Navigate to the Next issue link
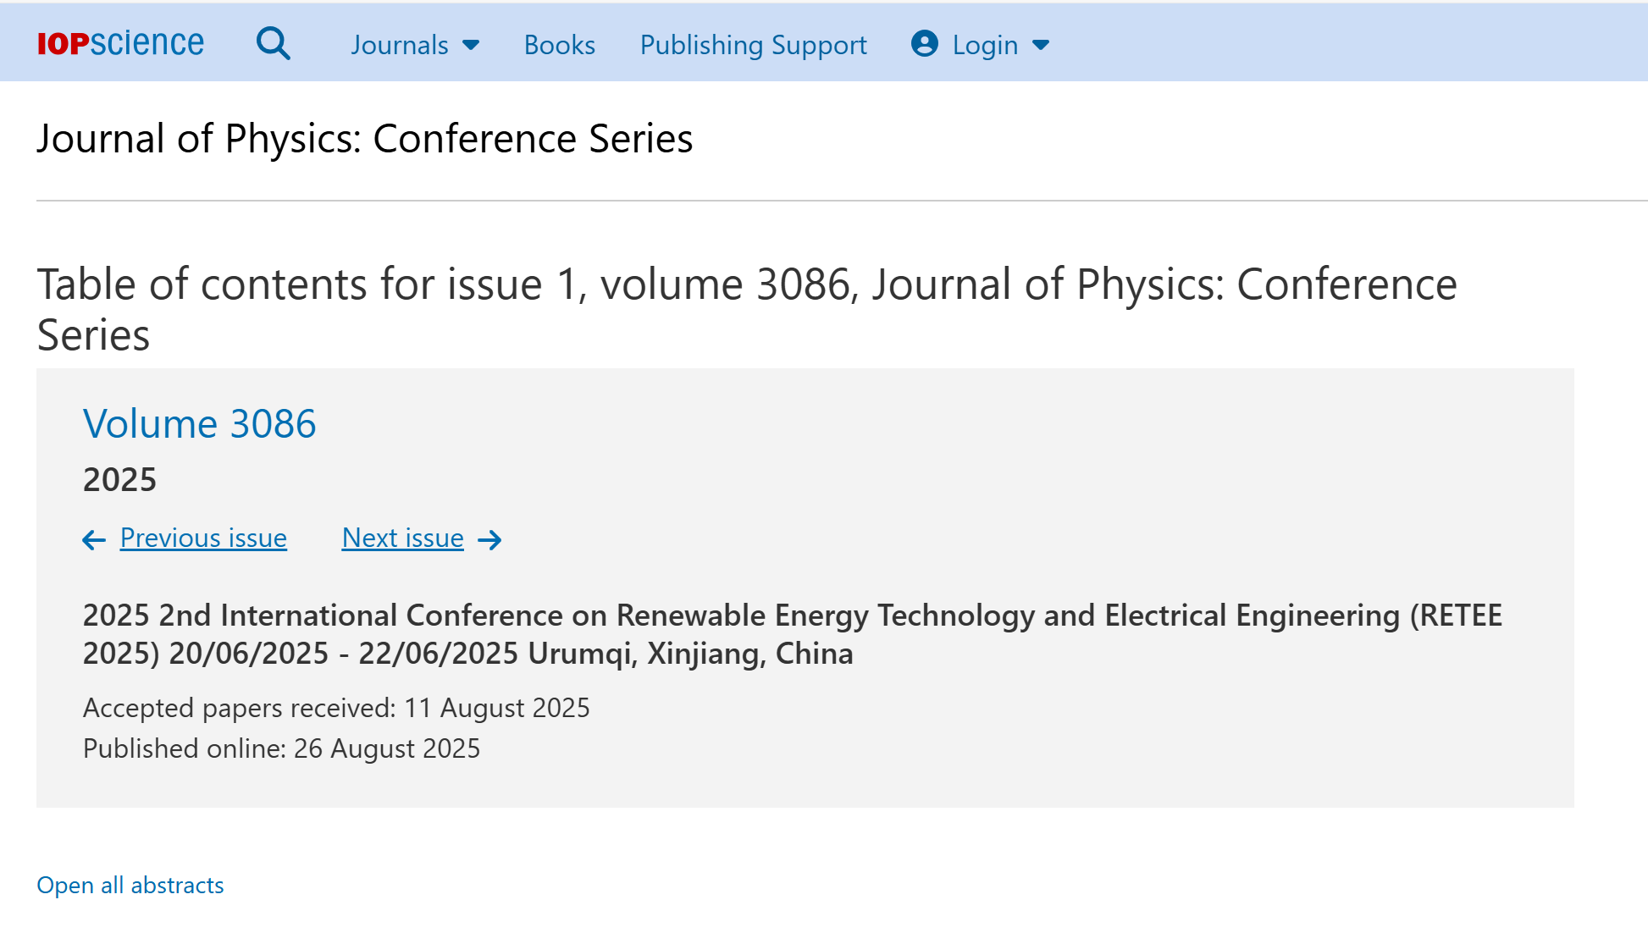Screen dimensions: 1648x933 [402, 538]
